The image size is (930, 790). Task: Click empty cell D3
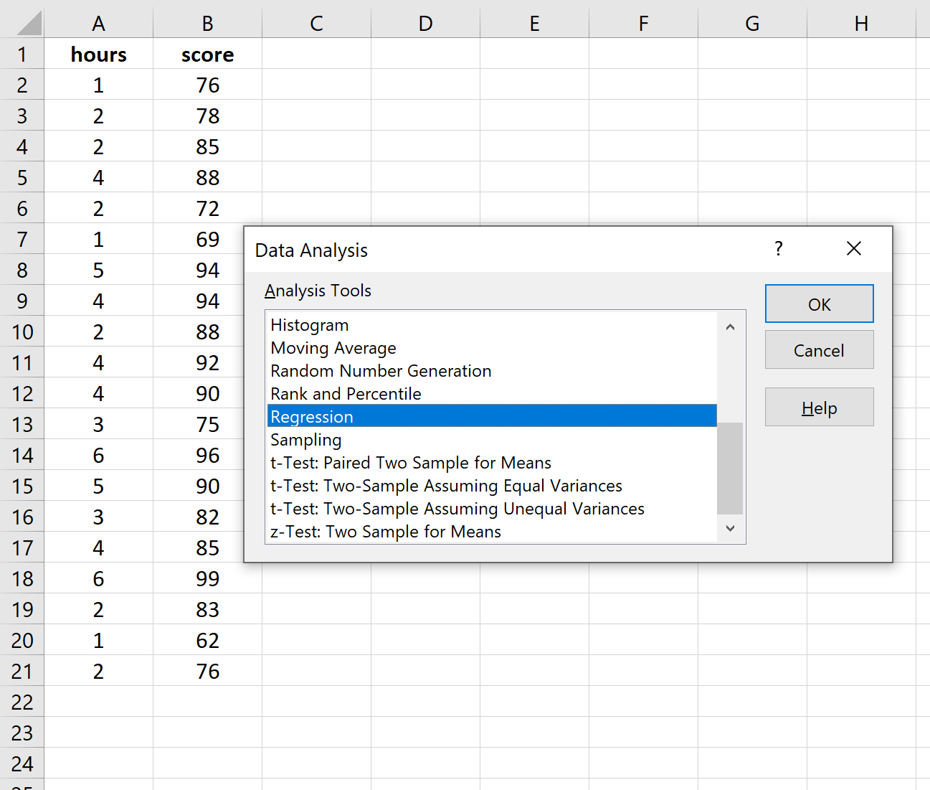[x=426, y=116]
